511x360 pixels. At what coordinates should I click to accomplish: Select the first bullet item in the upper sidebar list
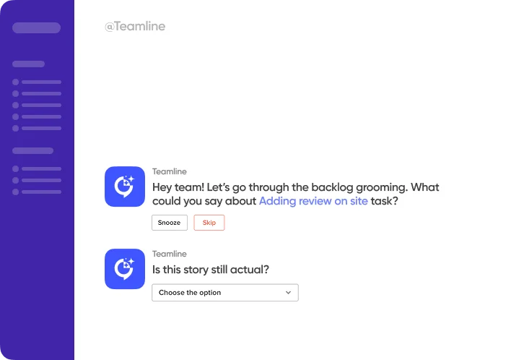point(37,82)
